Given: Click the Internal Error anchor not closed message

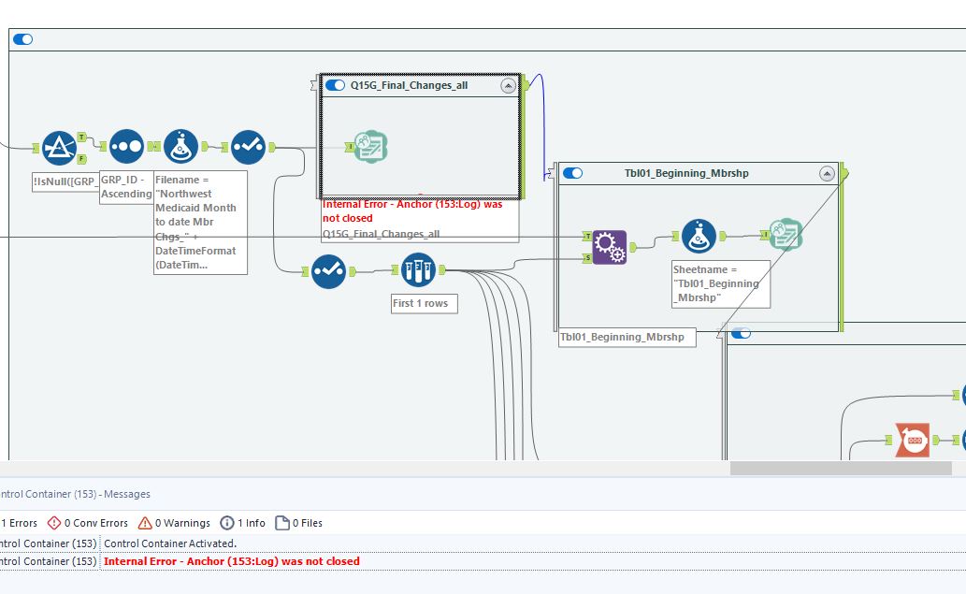Looking at the screenshot, I should pos(232,561).
